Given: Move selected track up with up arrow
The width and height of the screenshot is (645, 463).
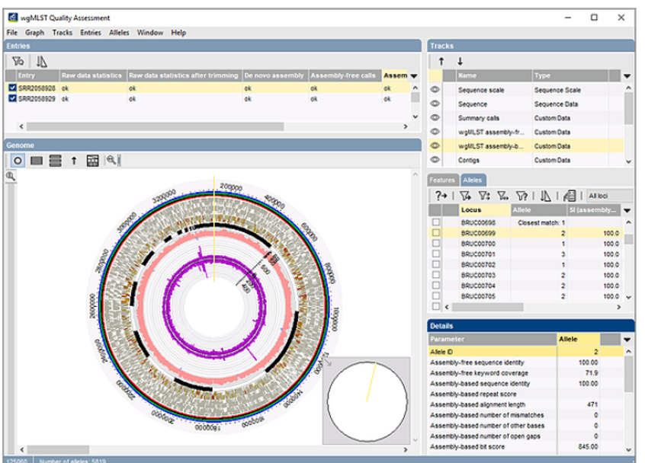Looking at the screenshot, I should tap(441, 62).
